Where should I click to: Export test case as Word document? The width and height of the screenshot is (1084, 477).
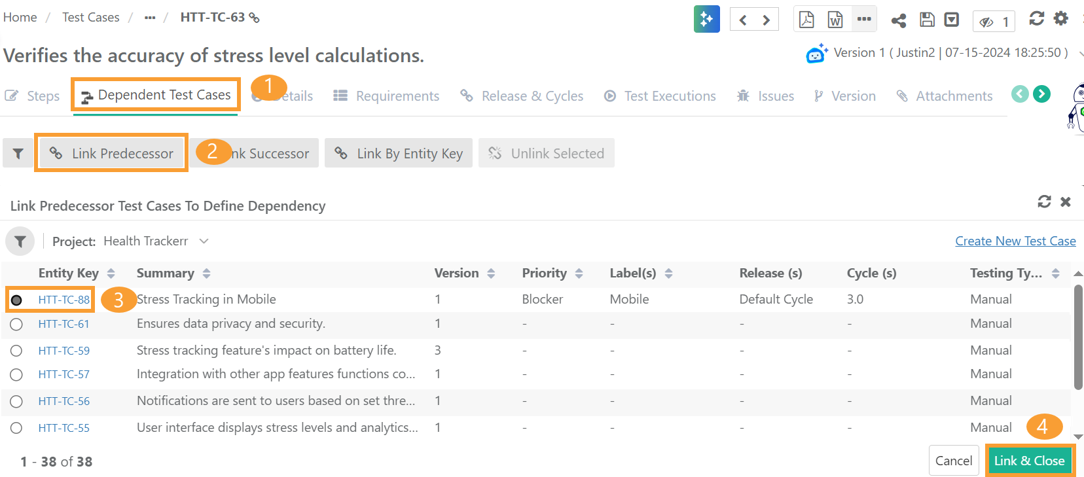pyautogui.click(x=835, y=20)
